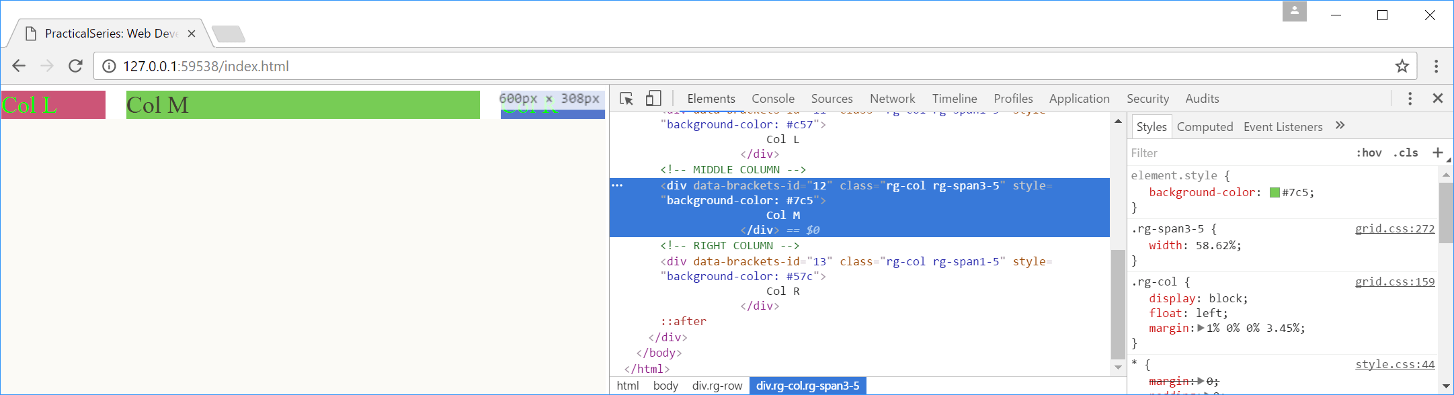
Task: Bookmark this page with the star icon
Action: [1402, 66]
